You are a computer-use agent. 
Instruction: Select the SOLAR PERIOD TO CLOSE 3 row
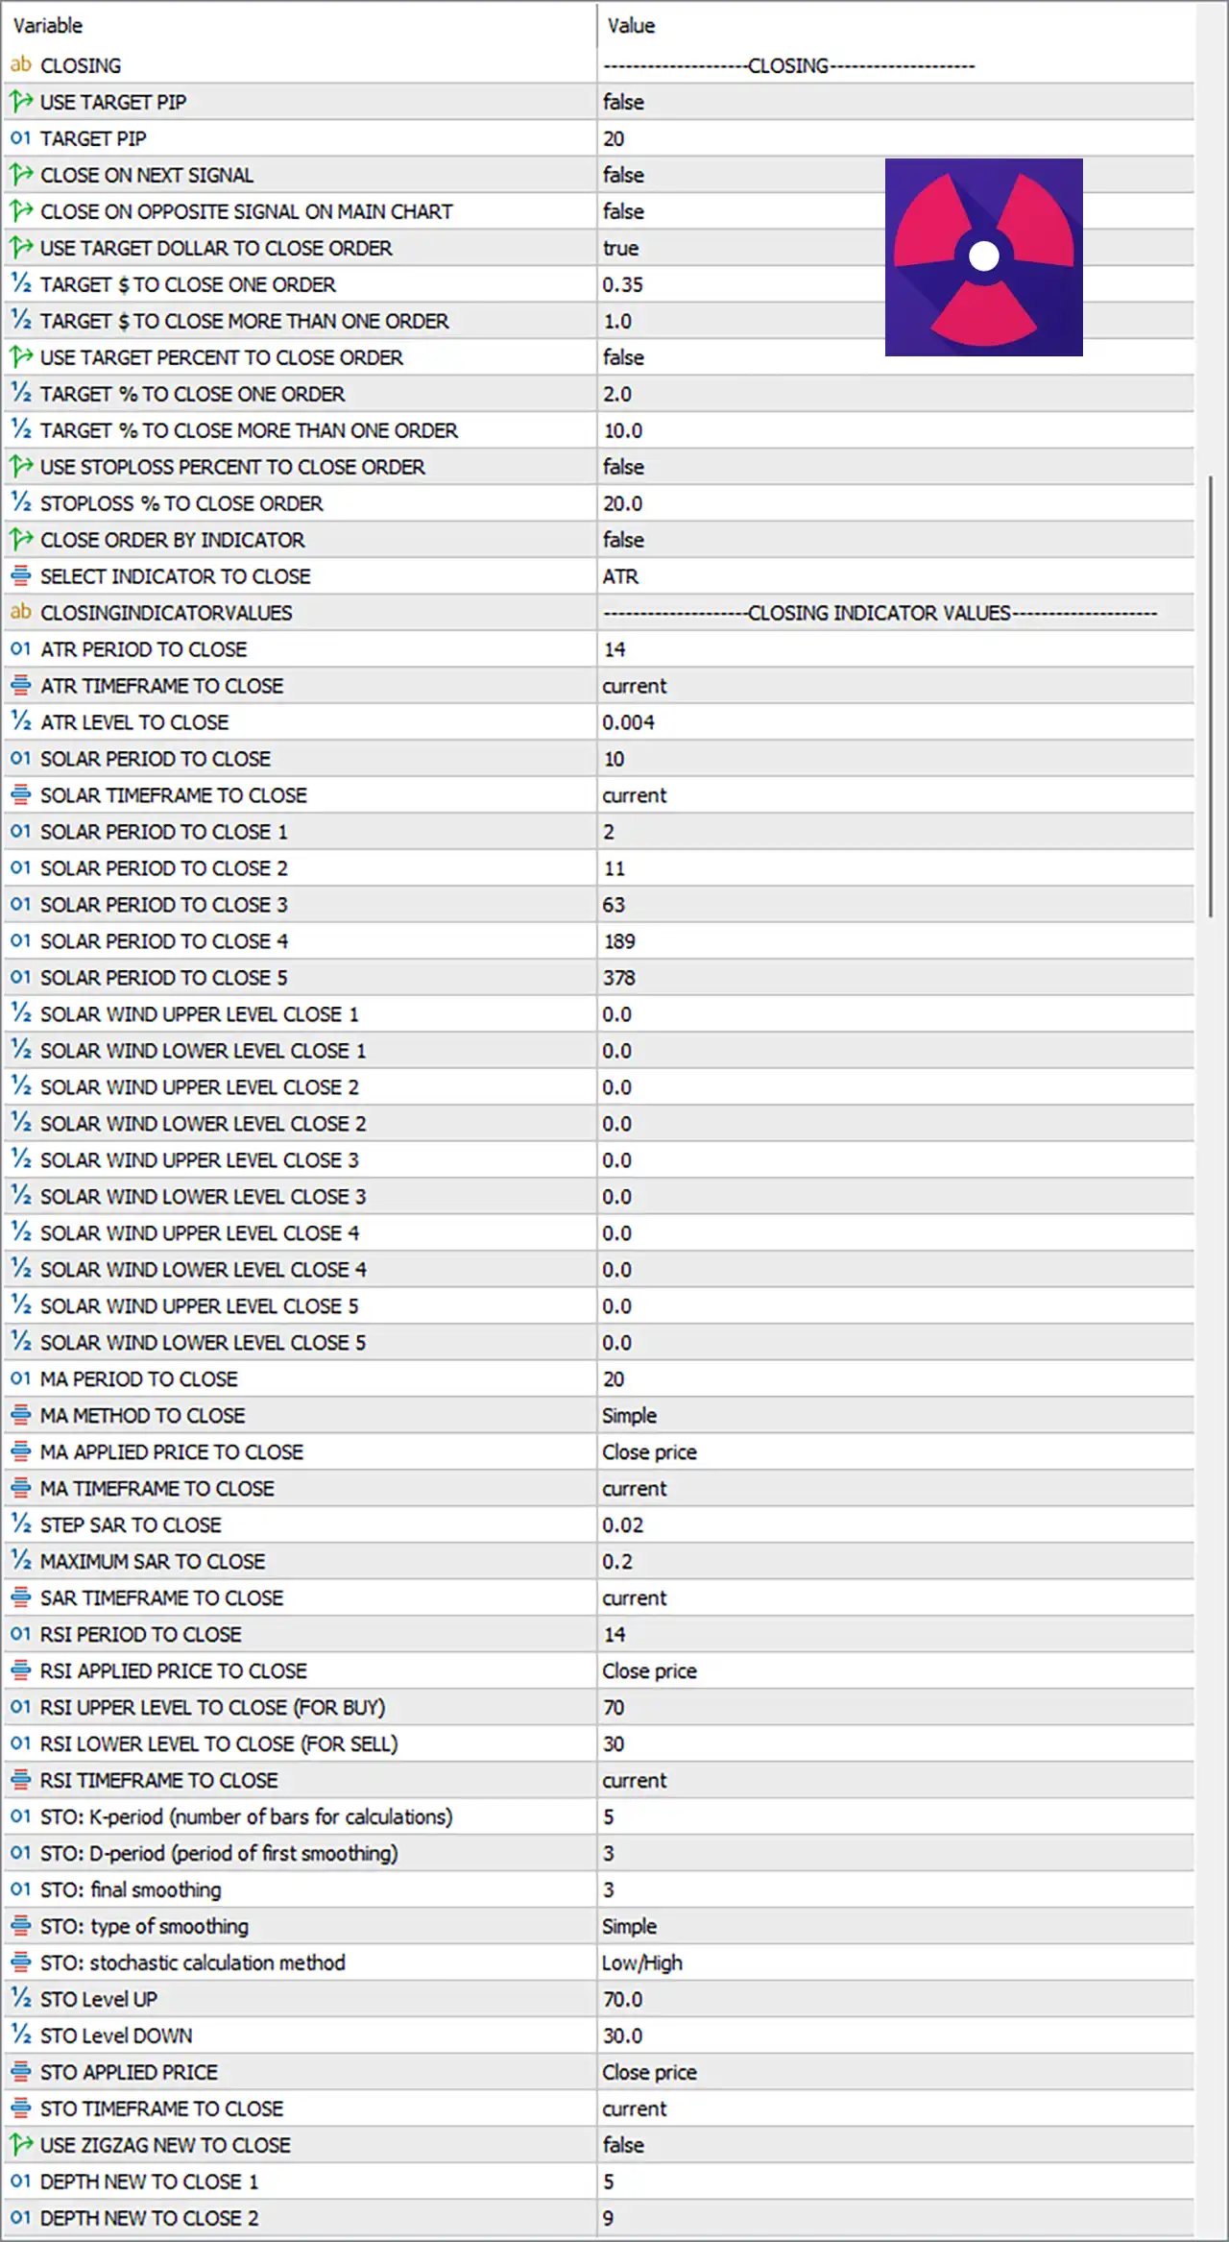pos(599,905)
